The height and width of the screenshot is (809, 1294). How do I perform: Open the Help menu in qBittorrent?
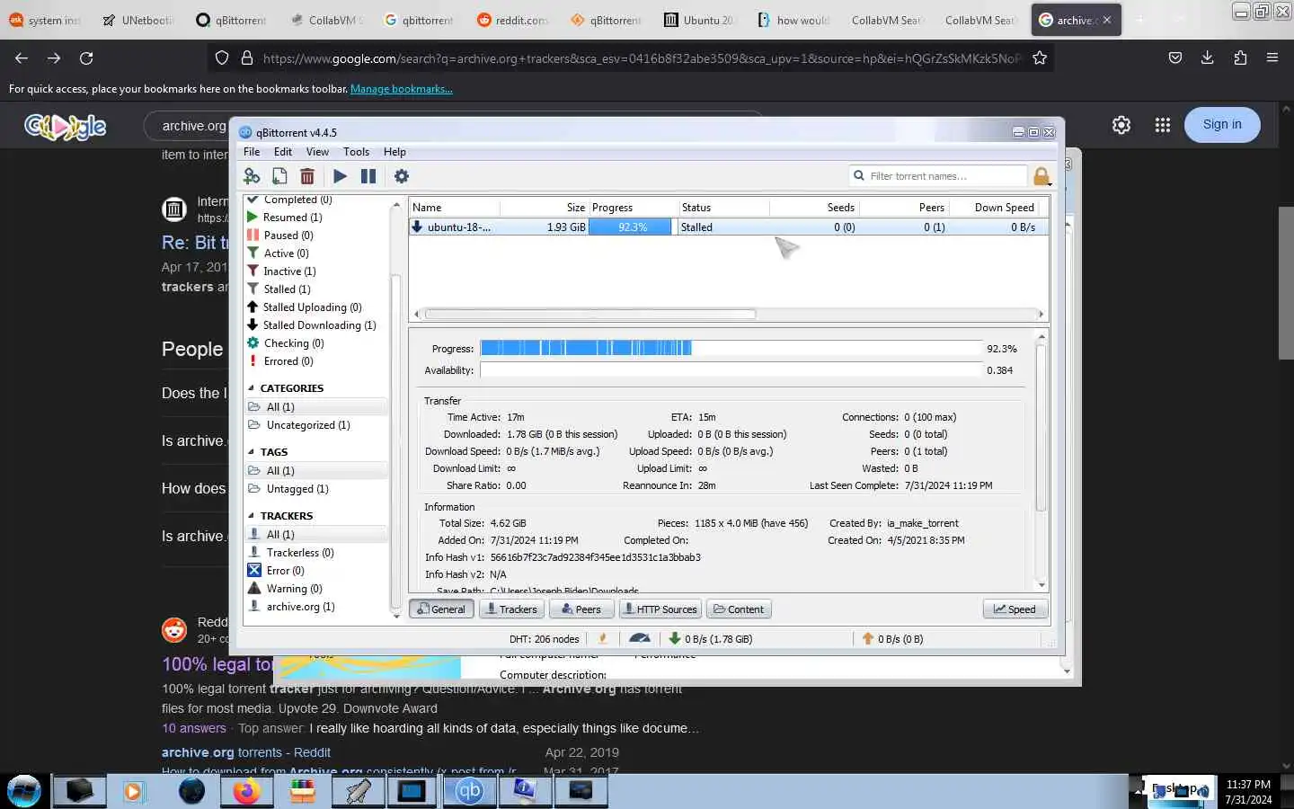394,152
